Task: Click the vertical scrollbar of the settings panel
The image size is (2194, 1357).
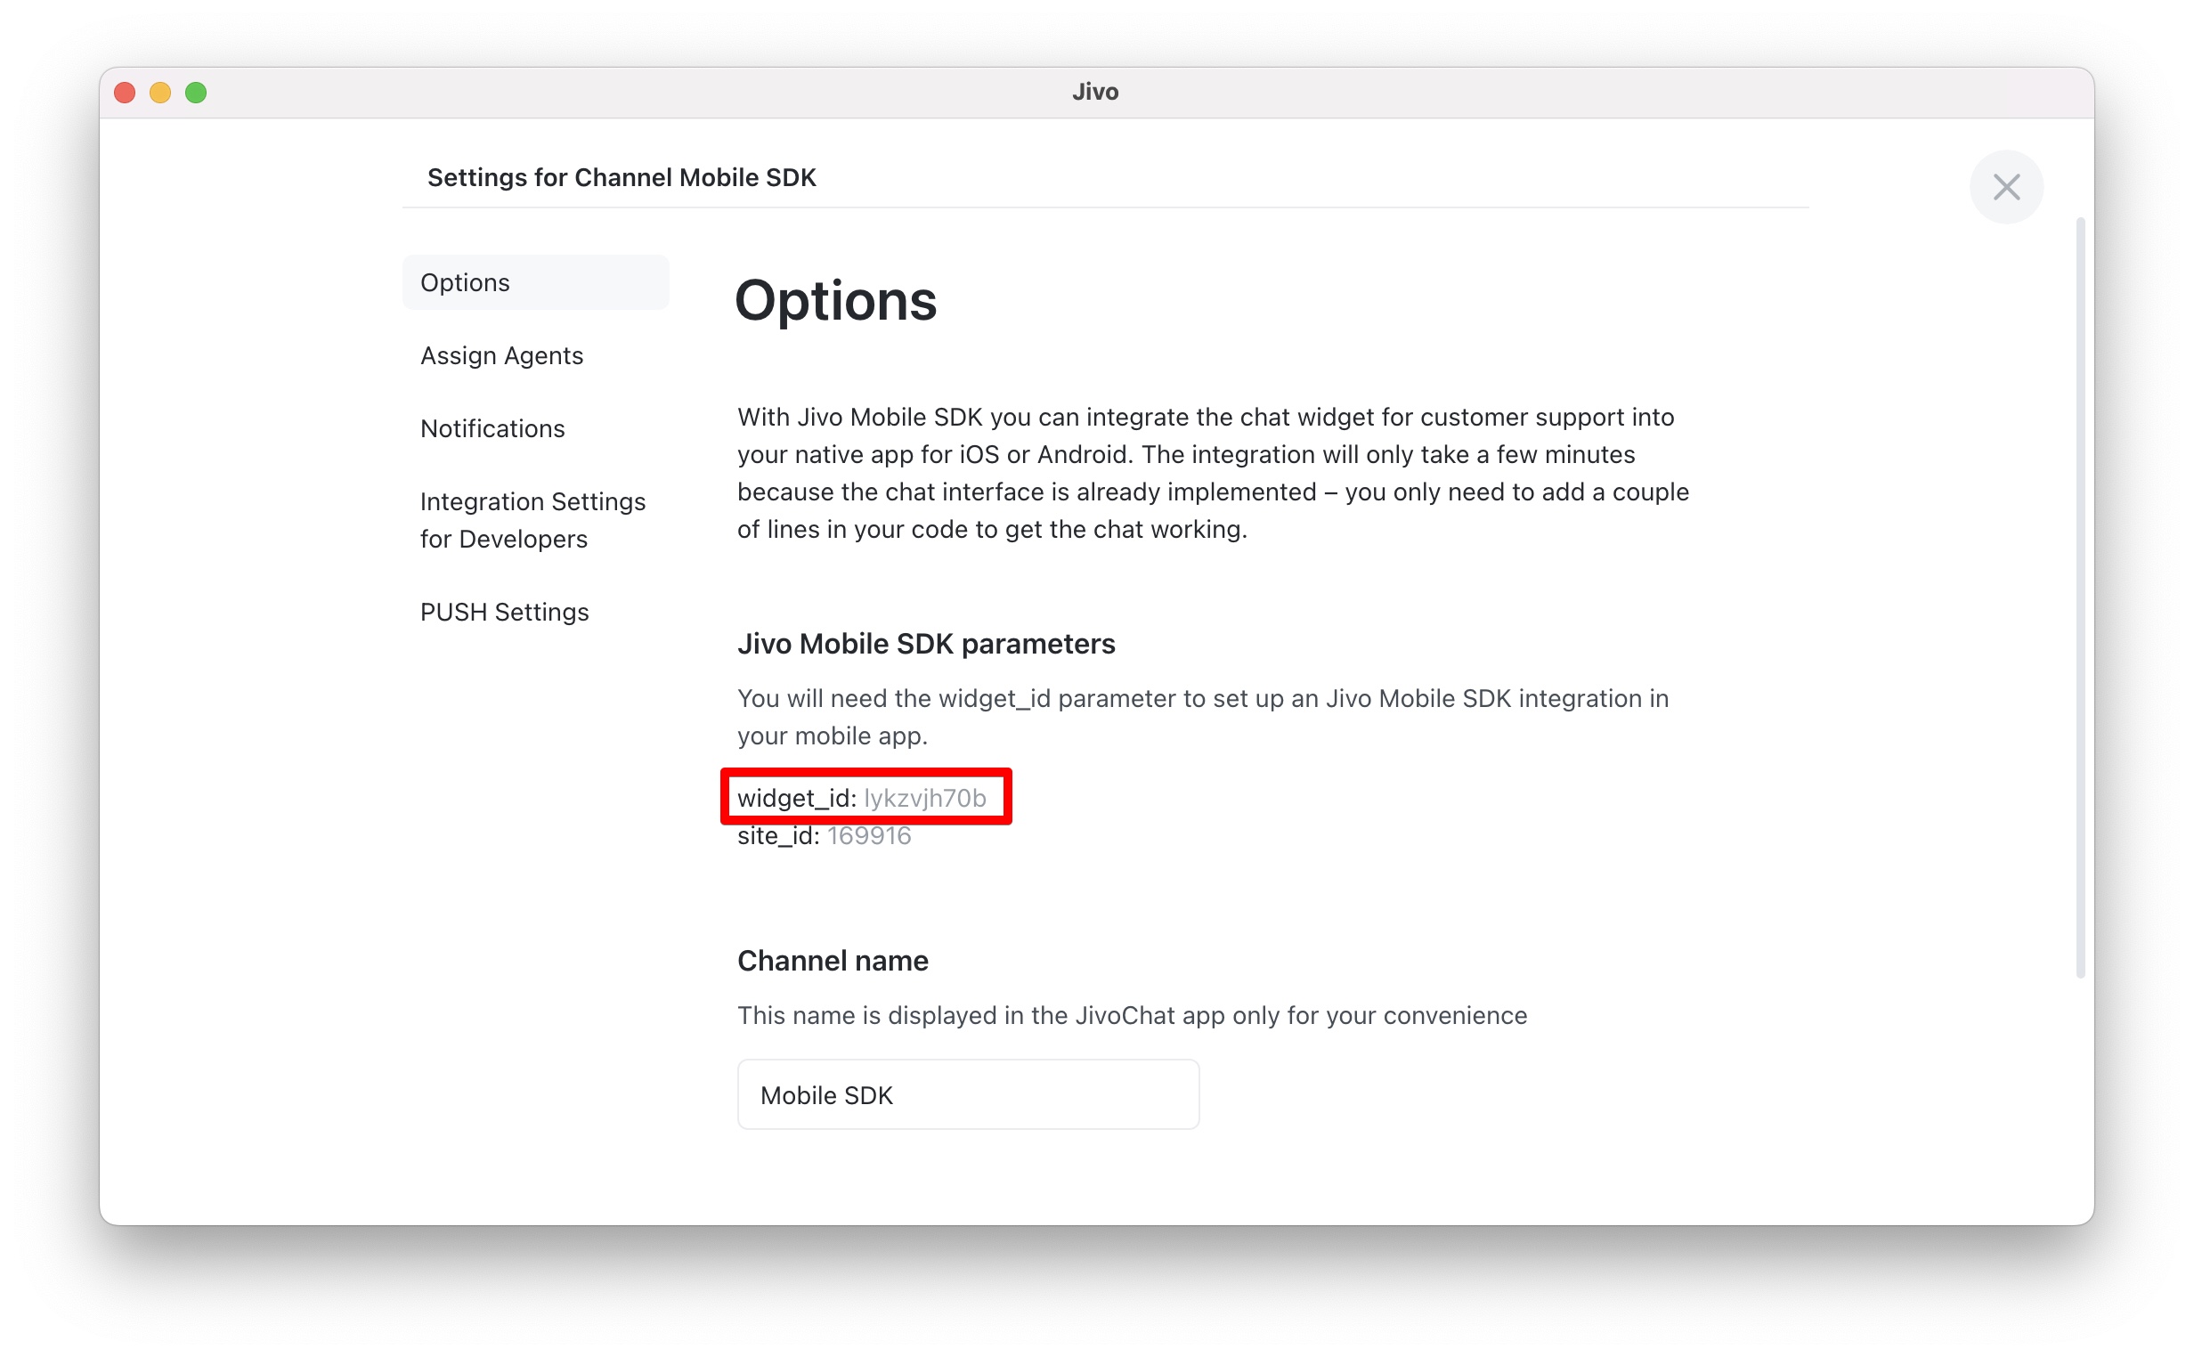Action: point(2079,597)
